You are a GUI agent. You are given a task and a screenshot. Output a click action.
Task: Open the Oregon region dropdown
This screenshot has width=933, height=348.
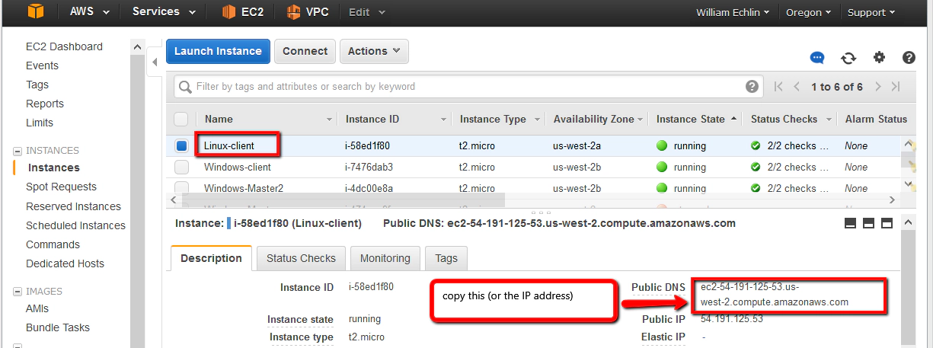click(x=809, y=12)
